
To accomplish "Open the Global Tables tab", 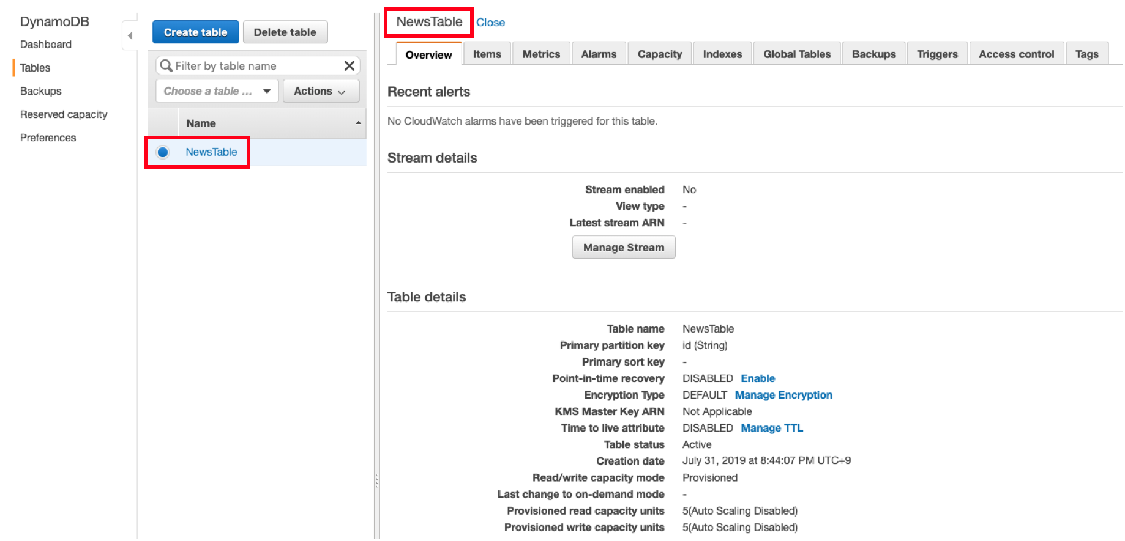I will point(797,54).
